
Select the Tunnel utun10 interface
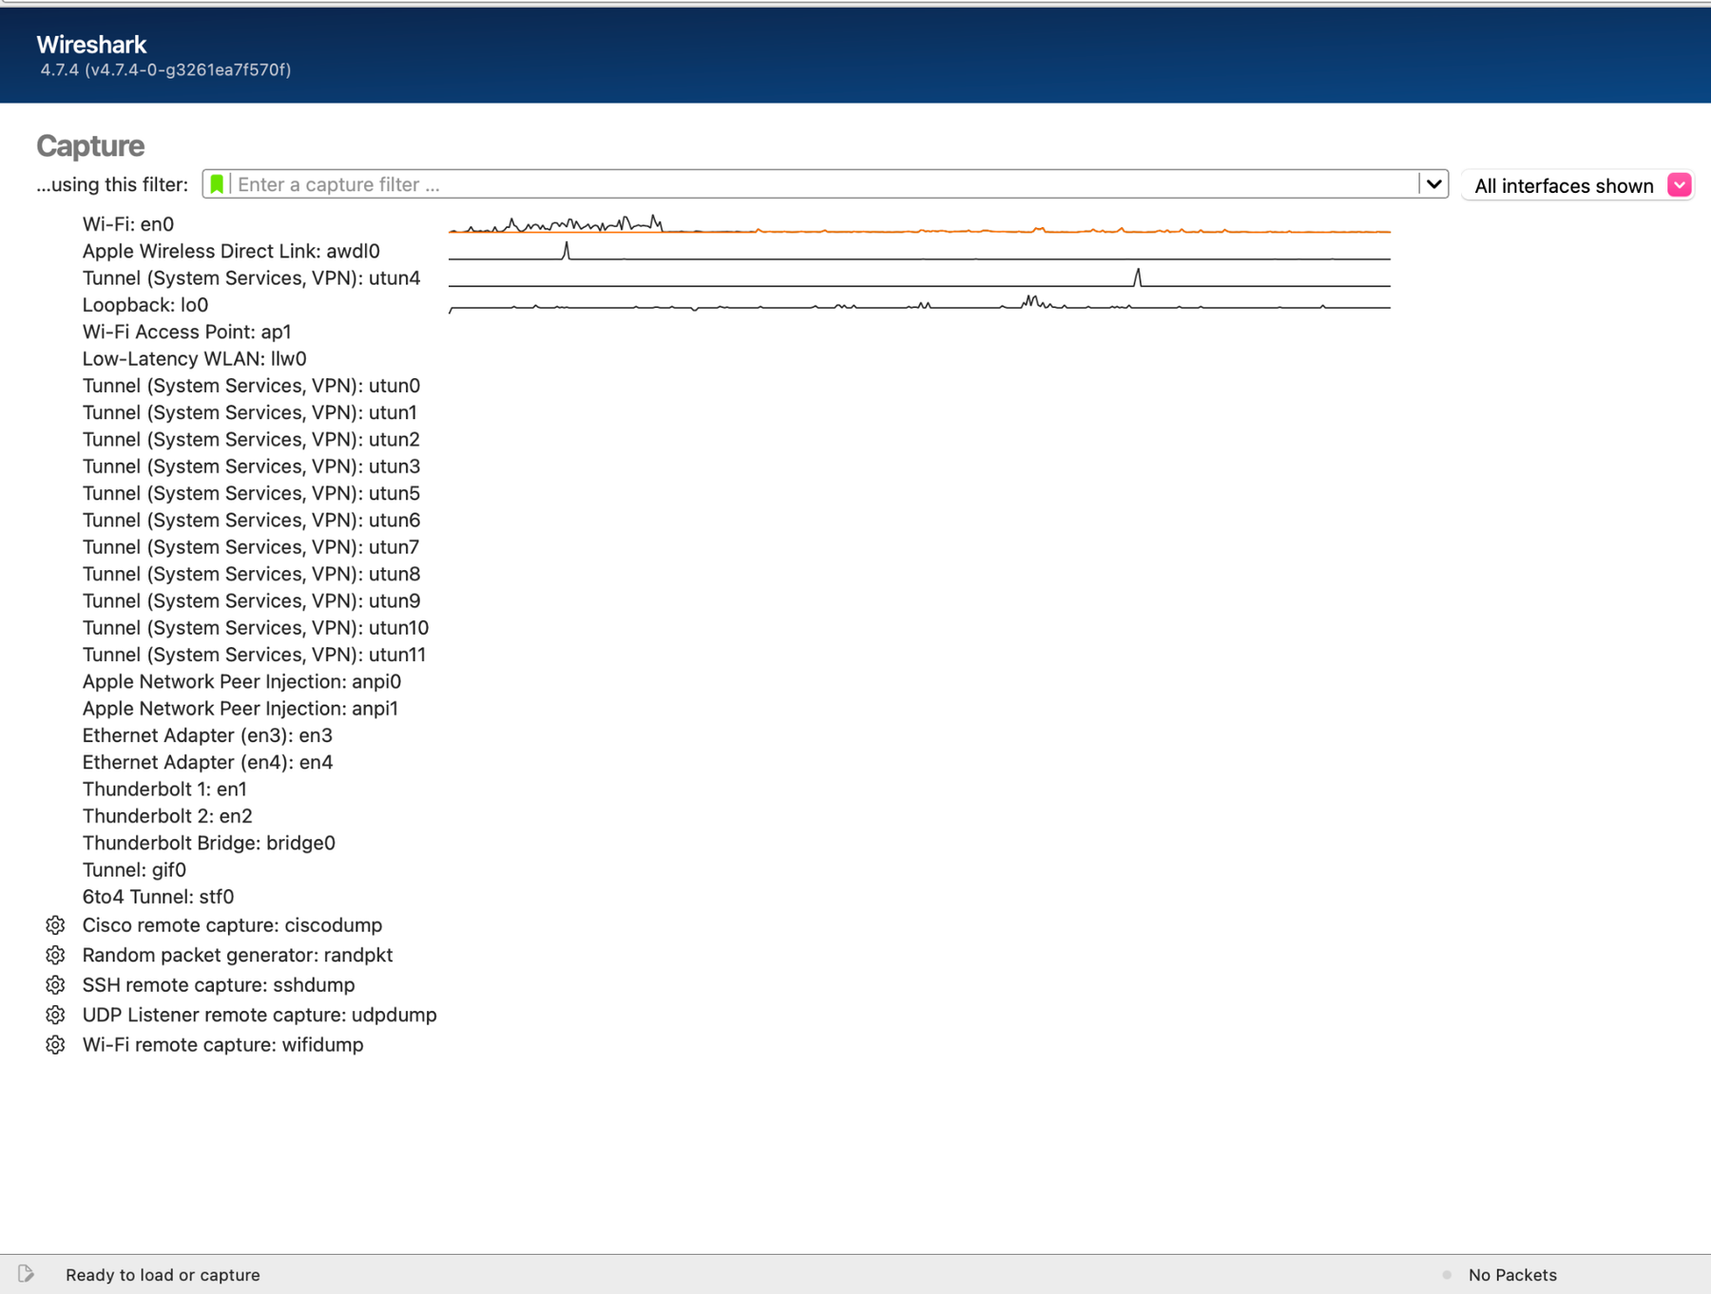[x=256, y=628]
